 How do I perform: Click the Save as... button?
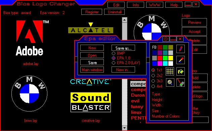coord(123,48)
